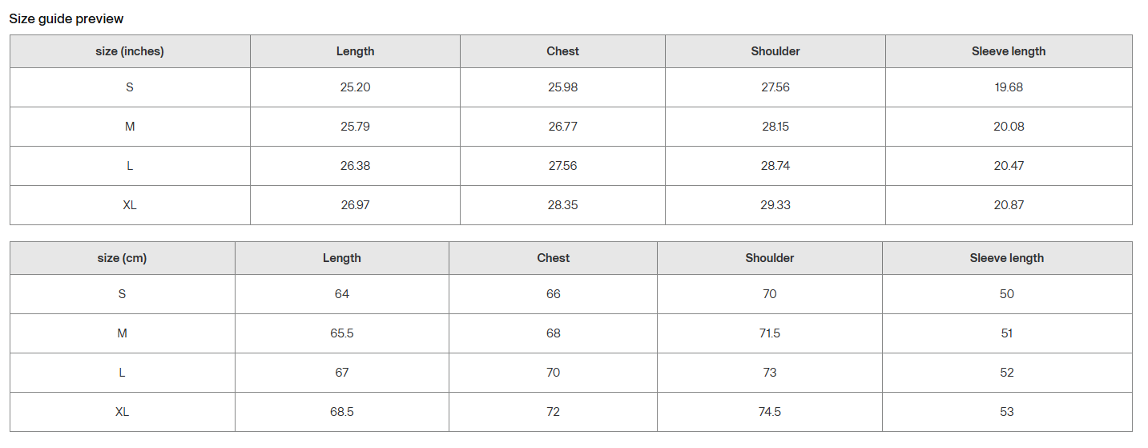
Task: Click the 'Size guide preview' heading
Action: tap(66, 18)
